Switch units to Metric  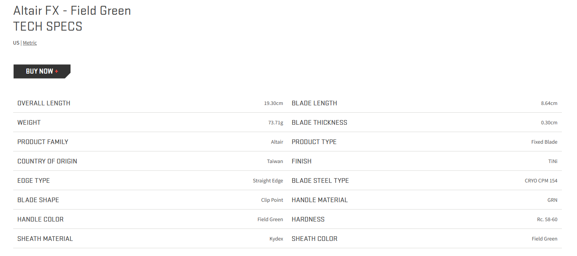30,43
